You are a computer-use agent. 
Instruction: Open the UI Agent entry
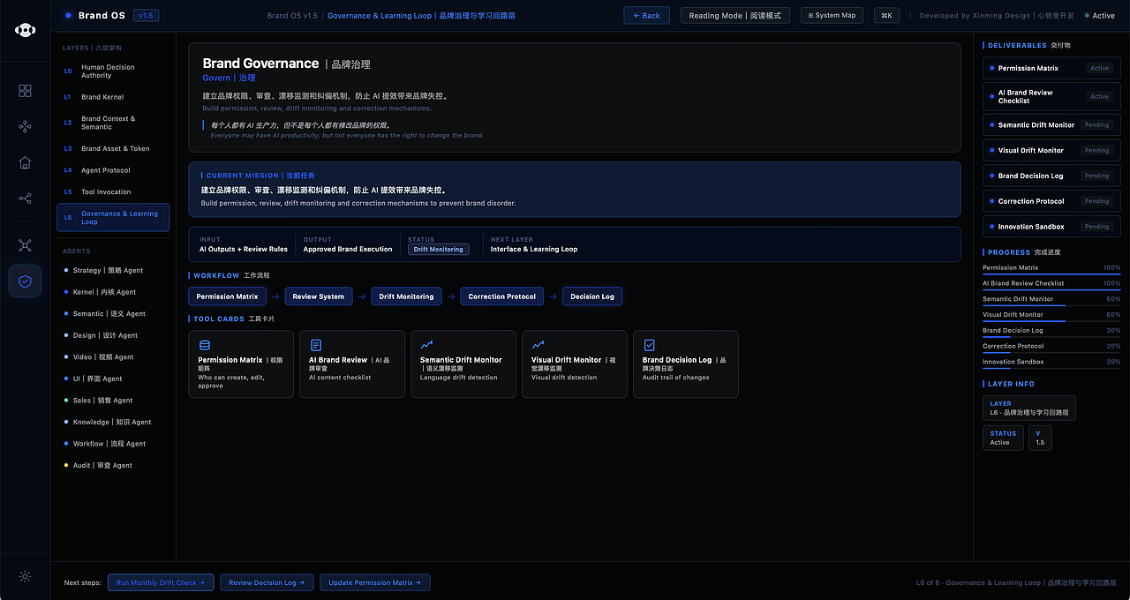point(113,379)
